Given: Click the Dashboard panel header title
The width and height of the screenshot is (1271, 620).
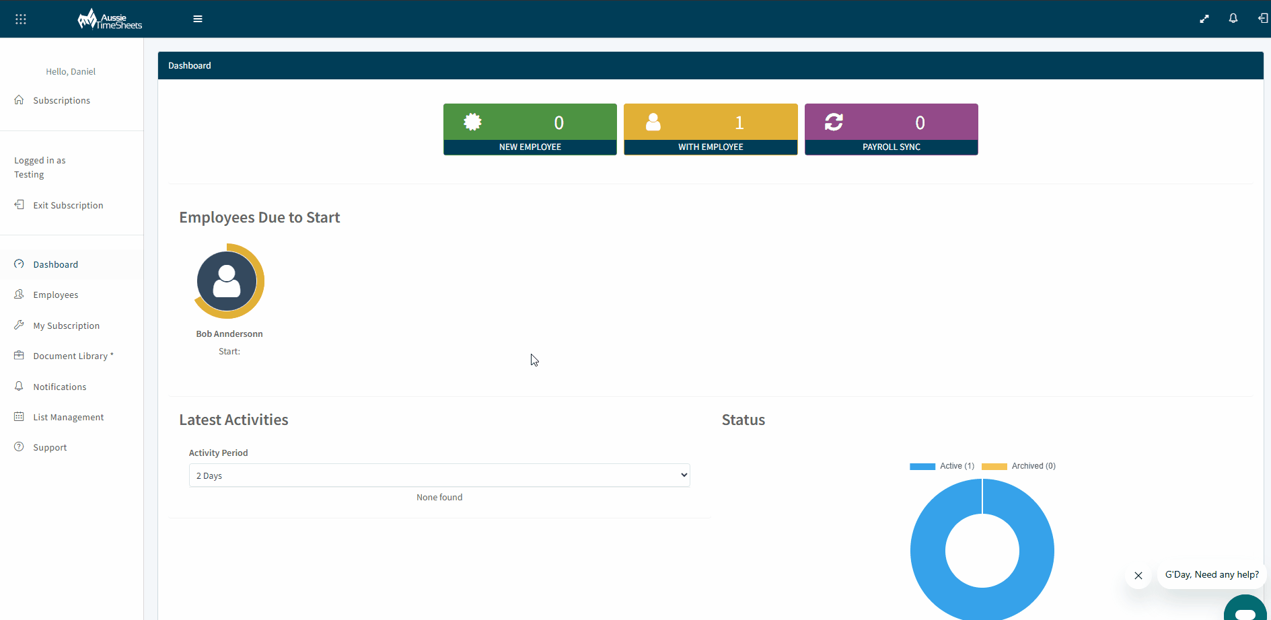Looking at the screenshot, I should (190, 65).
